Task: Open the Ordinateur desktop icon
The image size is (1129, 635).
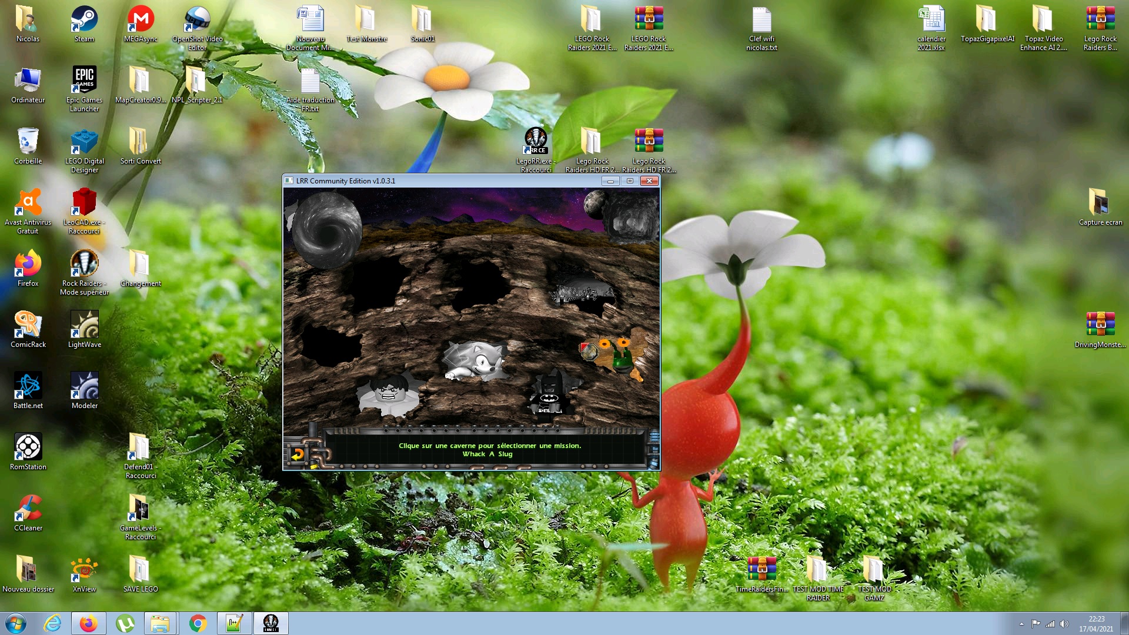Action: click(28, 85)
